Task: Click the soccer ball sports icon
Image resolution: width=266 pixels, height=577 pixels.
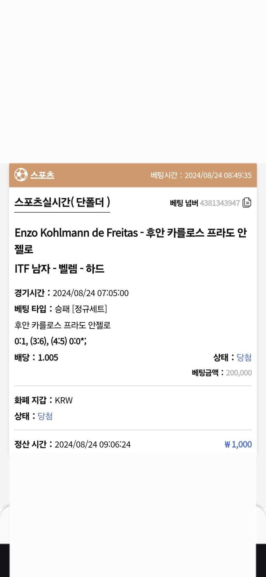Action: coord(21,175)
